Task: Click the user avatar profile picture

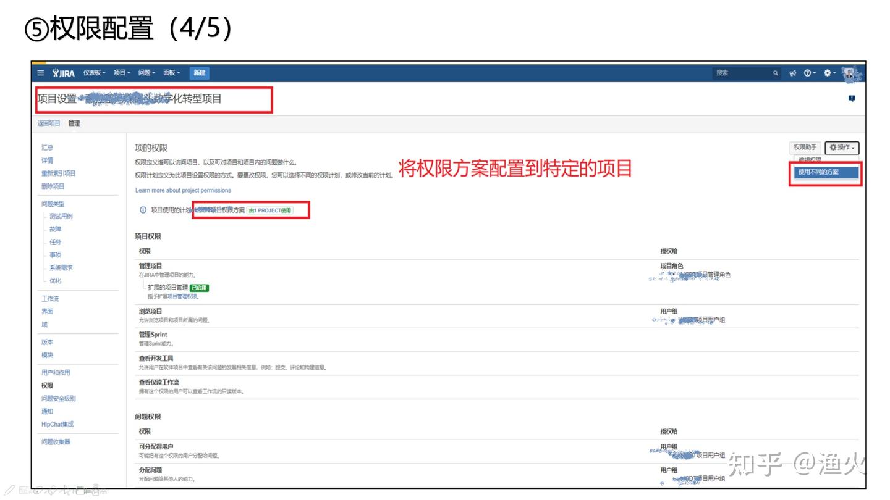Action: (x=851, y=73)
